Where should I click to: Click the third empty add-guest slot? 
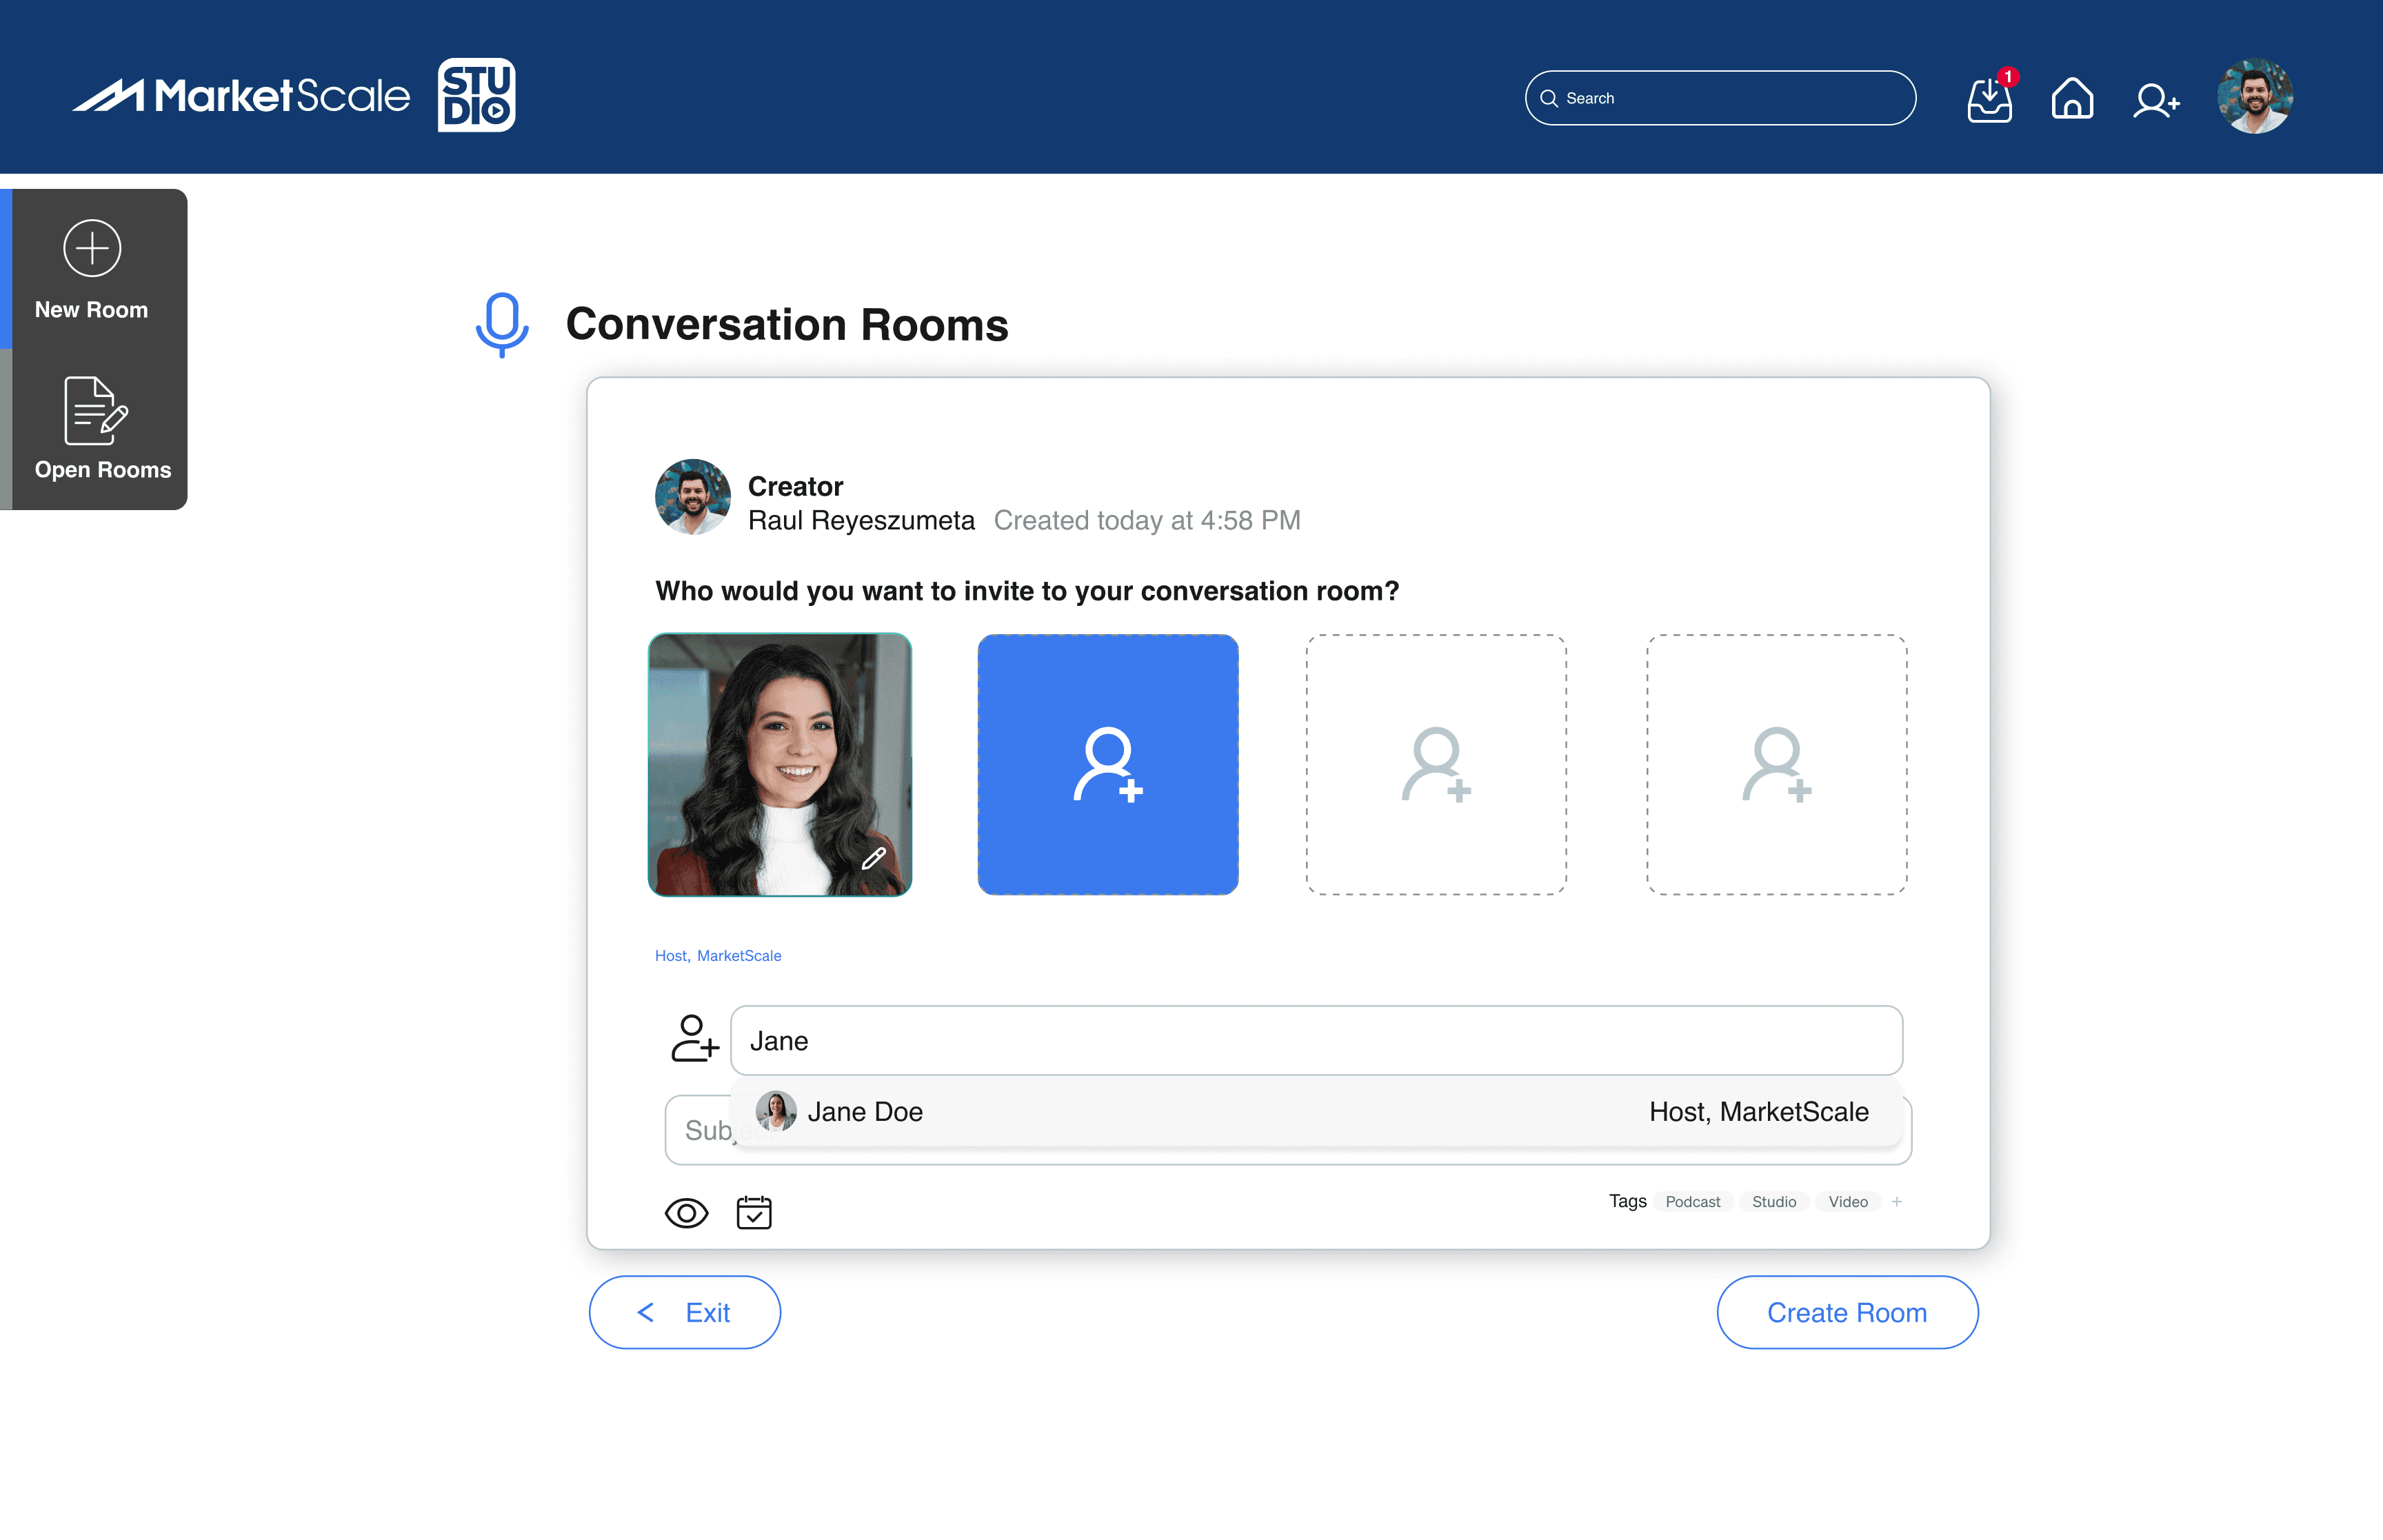coord(1436,765)
